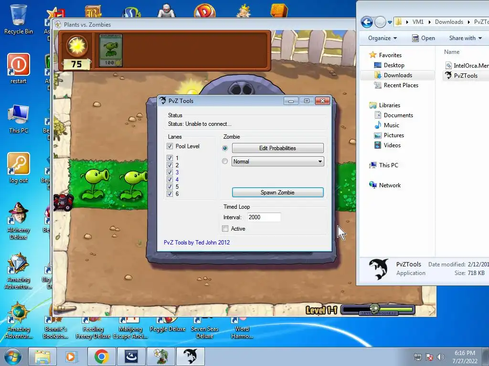Click Action Center flag tray icon

pyautogui.click(x=429, y=357)
